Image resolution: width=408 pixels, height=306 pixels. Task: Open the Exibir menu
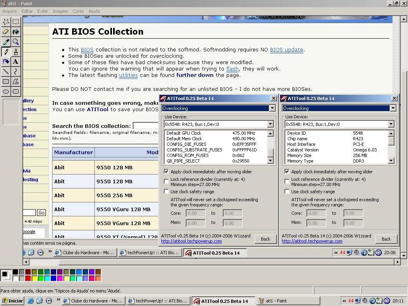[43, 11]
